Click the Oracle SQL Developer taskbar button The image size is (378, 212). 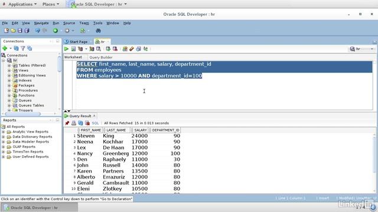coord(40,208)
